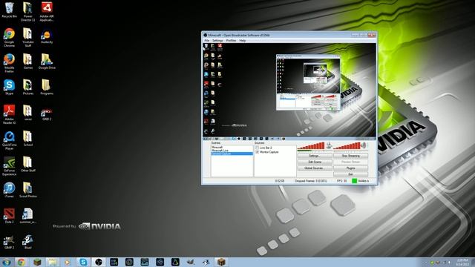Launch the Adobe Reader XI desktop icon
This screenshot has width=475, height=267.
[9, 114]
